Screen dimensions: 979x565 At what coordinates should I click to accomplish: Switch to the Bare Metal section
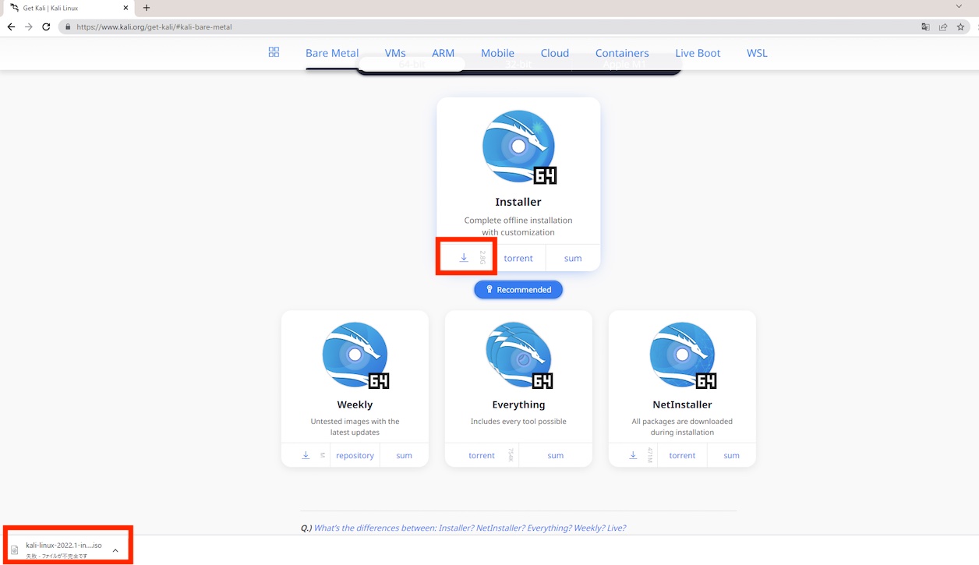click(x=332, y=53)
